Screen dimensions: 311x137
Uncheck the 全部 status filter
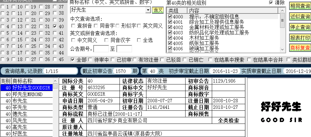[73, 59]
